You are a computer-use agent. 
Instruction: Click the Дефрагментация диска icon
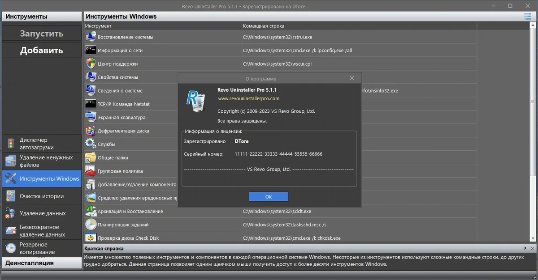pos(91,131)
